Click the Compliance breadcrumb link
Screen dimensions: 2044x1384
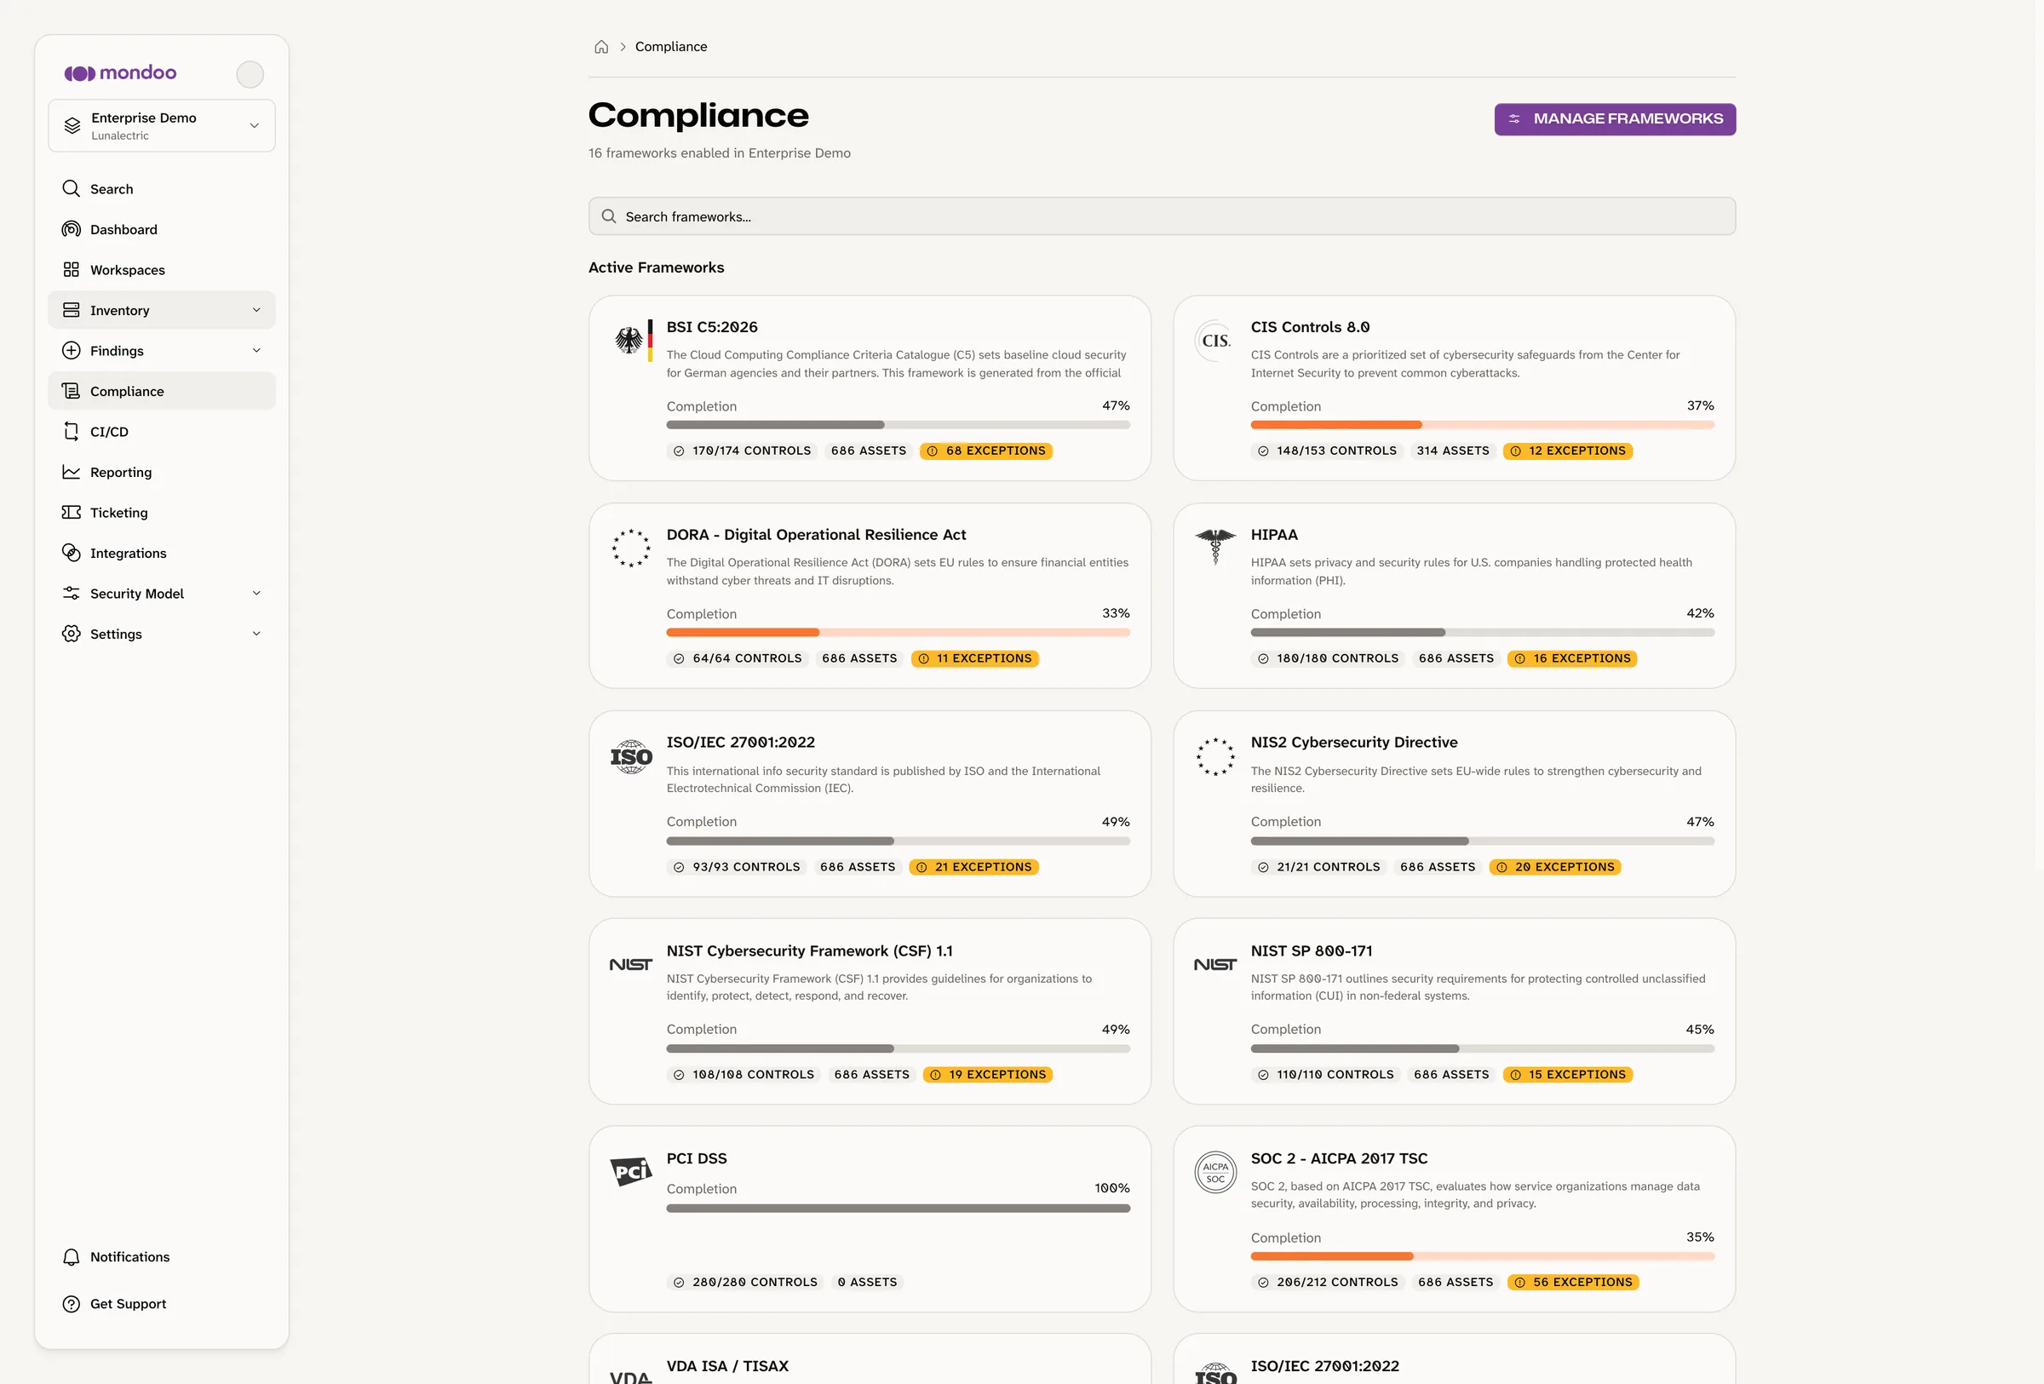coord(671,47)
